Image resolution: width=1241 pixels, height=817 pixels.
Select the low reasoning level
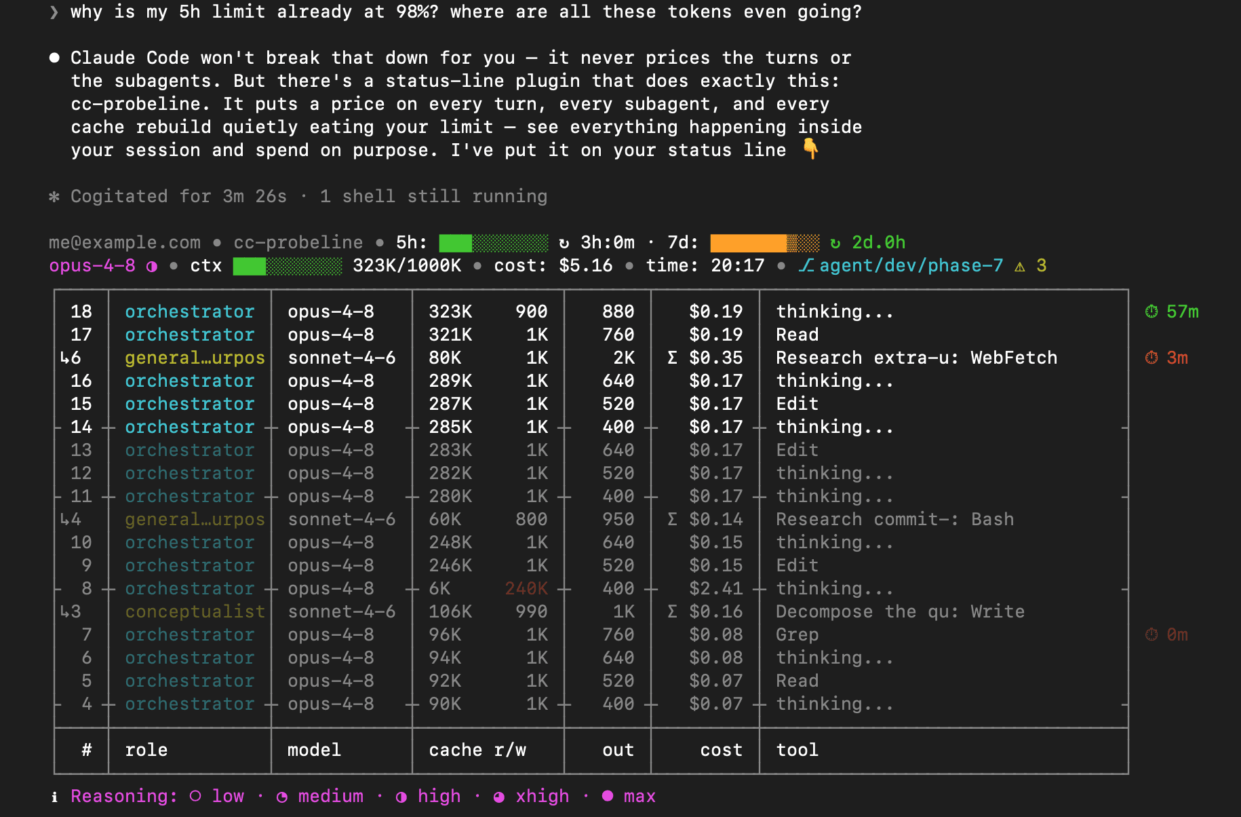(217, 796)
